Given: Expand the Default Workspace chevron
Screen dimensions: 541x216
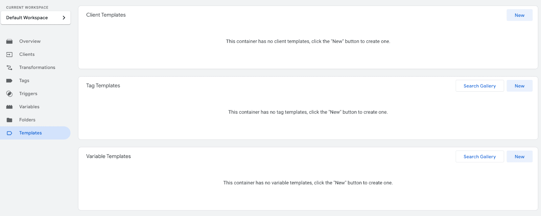Looking at the screenshot, I should point(65,18).
